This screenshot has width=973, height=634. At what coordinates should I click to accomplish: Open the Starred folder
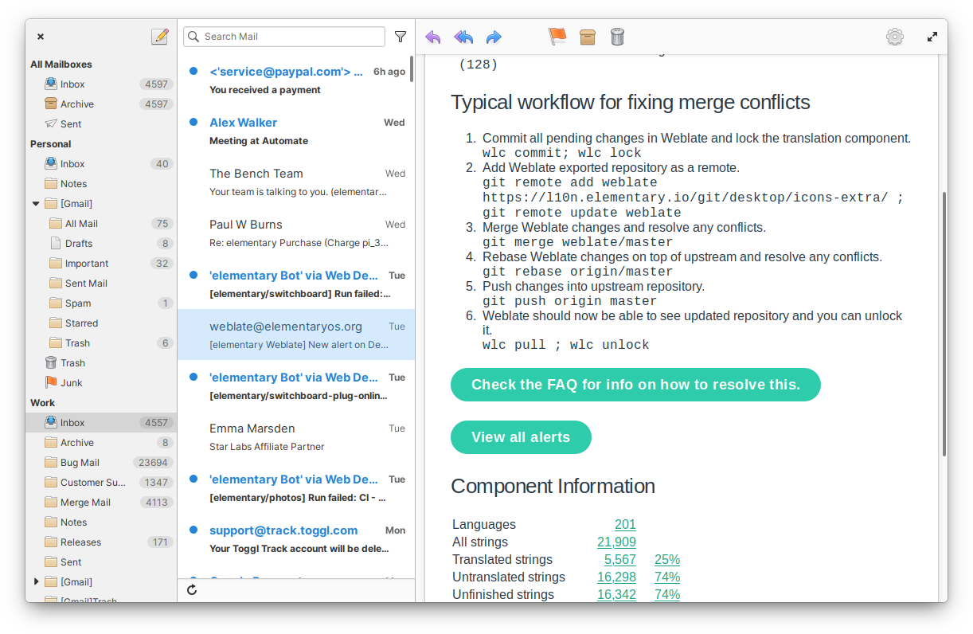[x=101, y=323]
